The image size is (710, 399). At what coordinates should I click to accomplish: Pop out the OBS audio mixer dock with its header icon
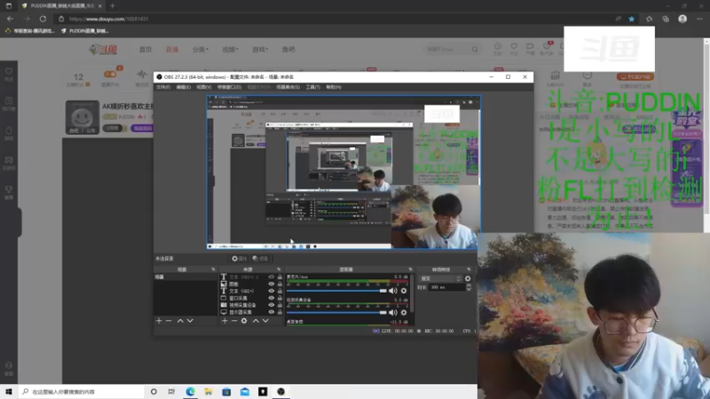(410, 270)
